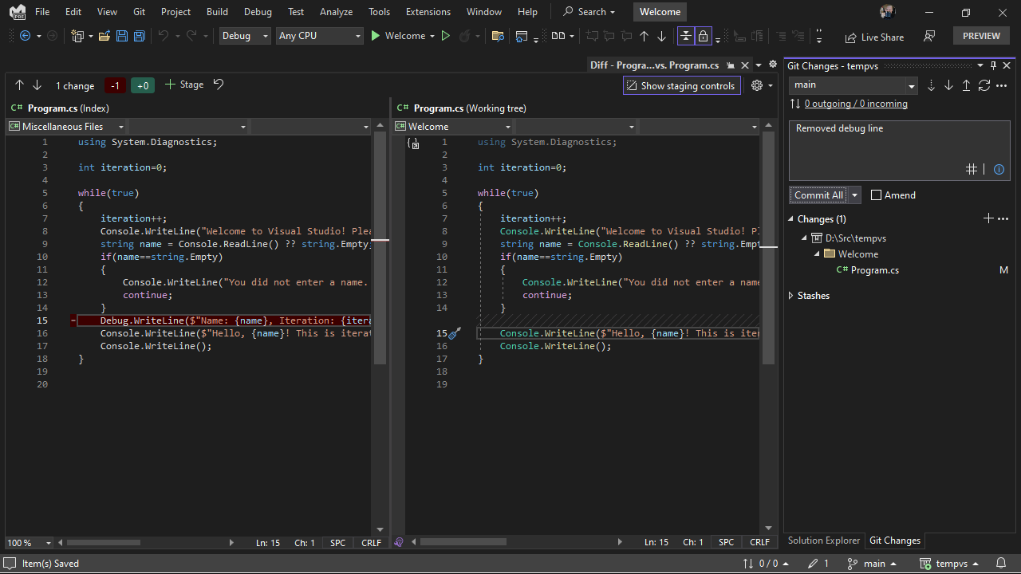Open the Debug configuration dropdown

[245, 36]
